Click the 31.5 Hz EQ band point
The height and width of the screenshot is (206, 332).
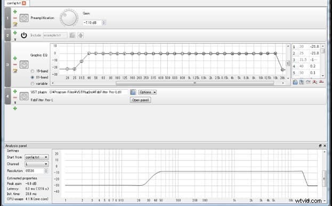pyautogui.click(x=82, y=61)
